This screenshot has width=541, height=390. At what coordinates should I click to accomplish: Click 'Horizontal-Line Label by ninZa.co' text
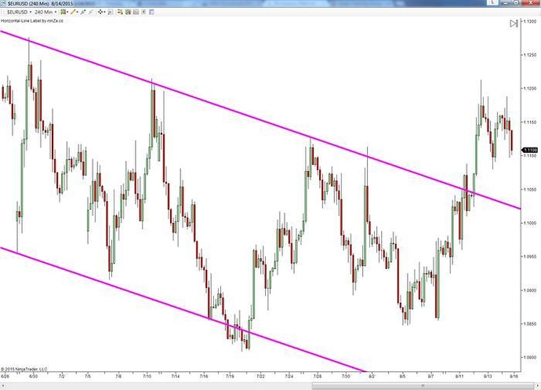click(x=32, y=20)
